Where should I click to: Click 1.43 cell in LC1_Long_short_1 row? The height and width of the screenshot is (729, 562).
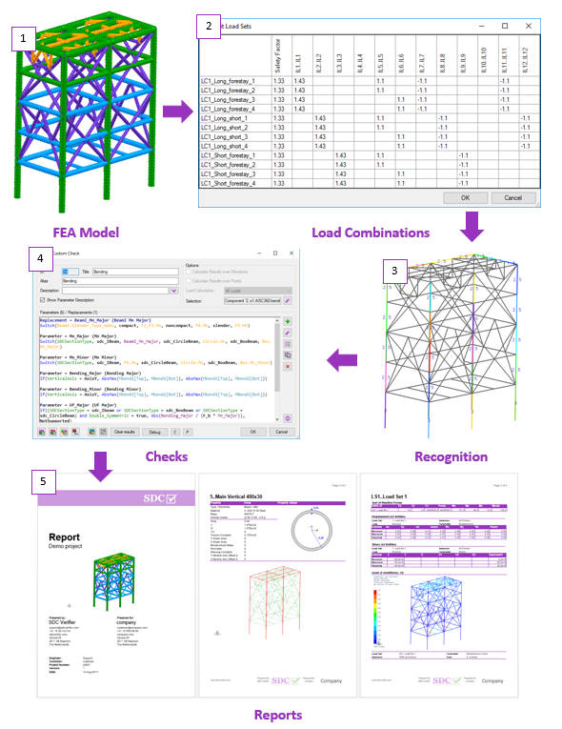click(x=323, y=118)
